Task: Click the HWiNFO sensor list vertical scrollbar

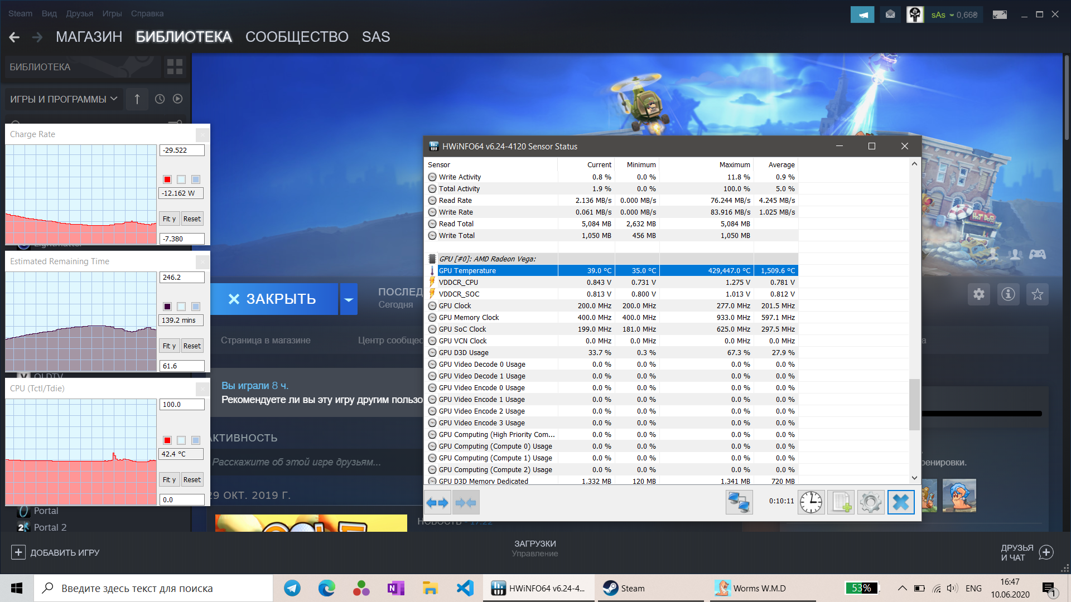Action: [x=914, y=405]
